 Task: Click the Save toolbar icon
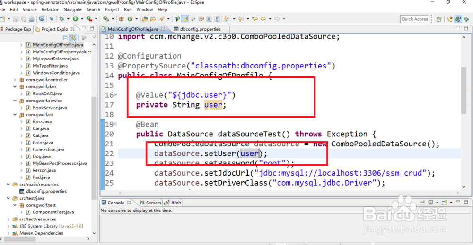coord(16,19)
